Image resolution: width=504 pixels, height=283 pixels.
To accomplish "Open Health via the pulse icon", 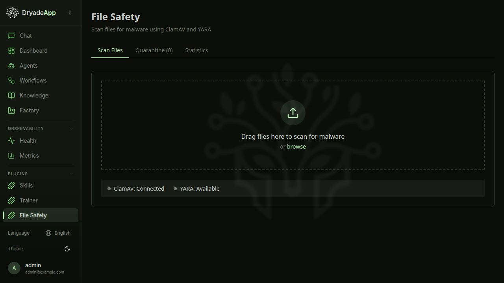I will pyautogui.click(x=12, y=141).
